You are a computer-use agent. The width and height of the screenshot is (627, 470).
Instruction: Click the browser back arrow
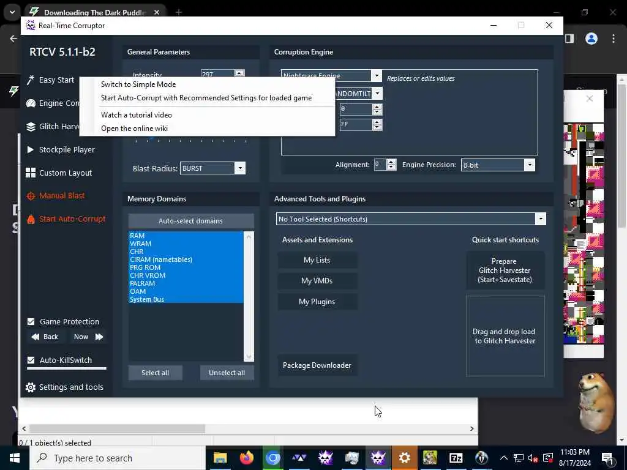13,39
